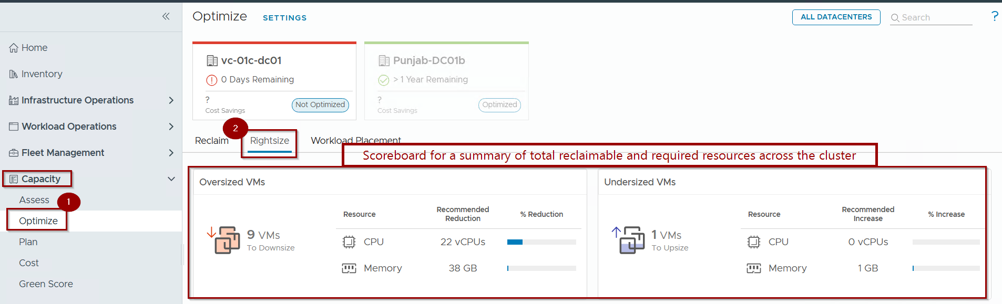The width and height of the screenshot is (1002, 304).
Task: Click the red critical alert icon
Action: coord(211,80)
